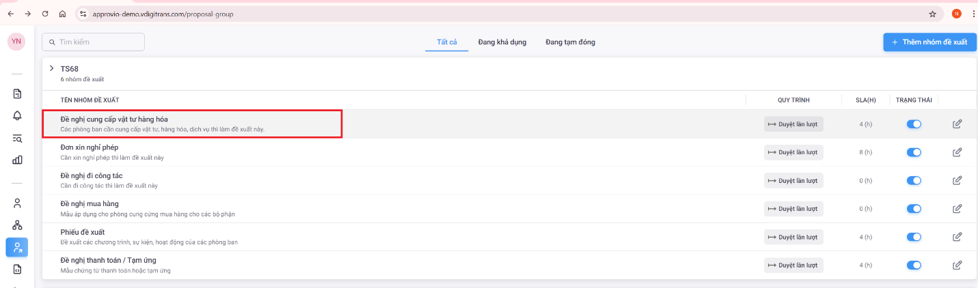Toggle status for Đề nghị thanh toán / Tạm ứng
This screenshot has width=978, height=288.
pyautogui.click(x=914, y=265)
